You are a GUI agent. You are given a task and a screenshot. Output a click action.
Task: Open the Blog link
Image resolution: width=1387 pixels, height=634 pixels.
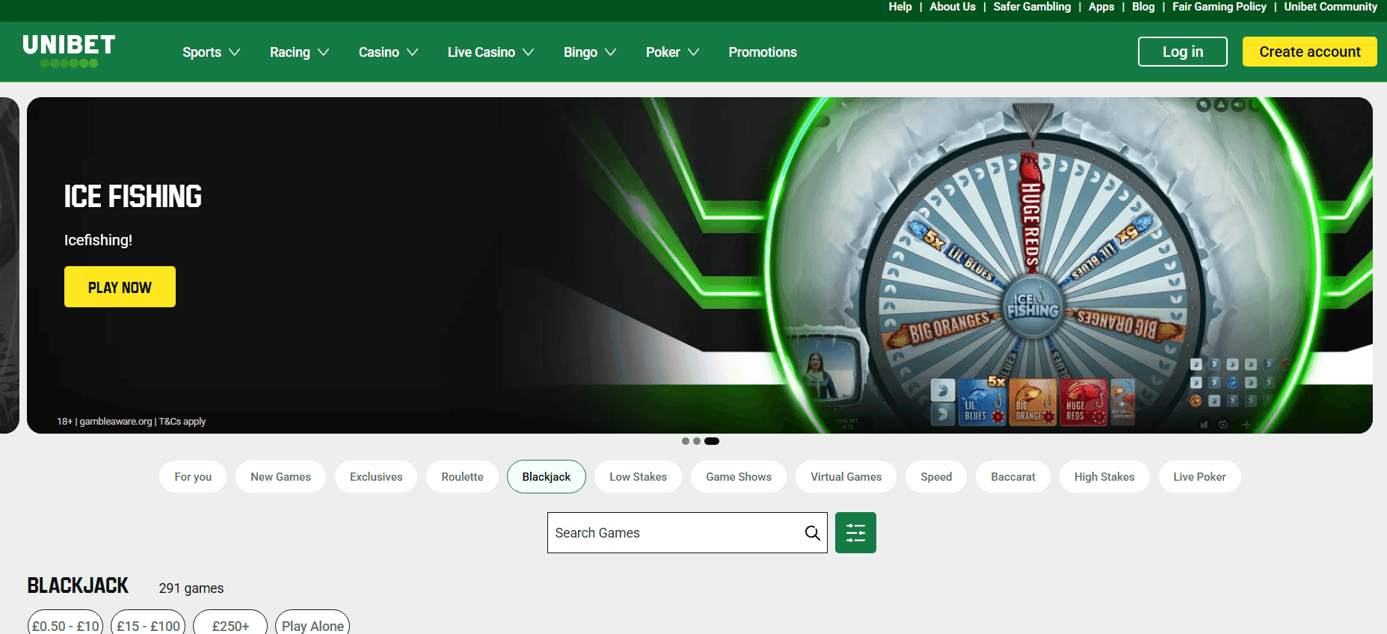[x=1143, y=7]
